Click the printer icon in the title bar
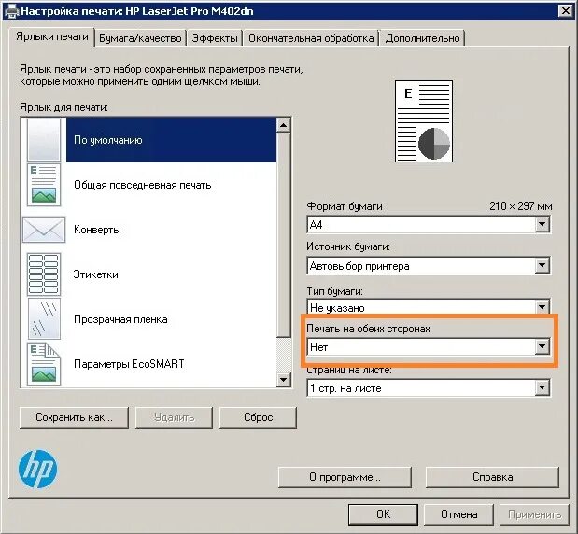Screen dimensions: 578x534 pos(11,11)
